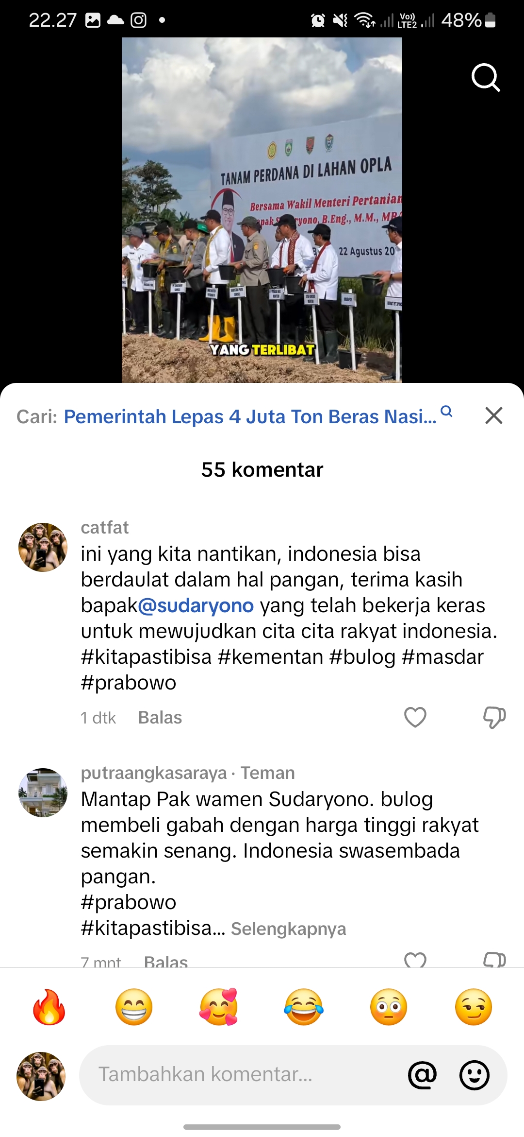Reply to catfat's comment via Balas
The height and width of the screenshot is (1137, 524).
click(x=160, y=718)
